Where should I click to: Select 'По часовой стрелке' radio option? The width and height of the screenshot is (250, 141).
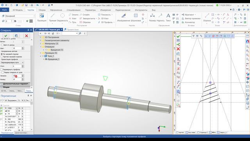click(2, 54)
